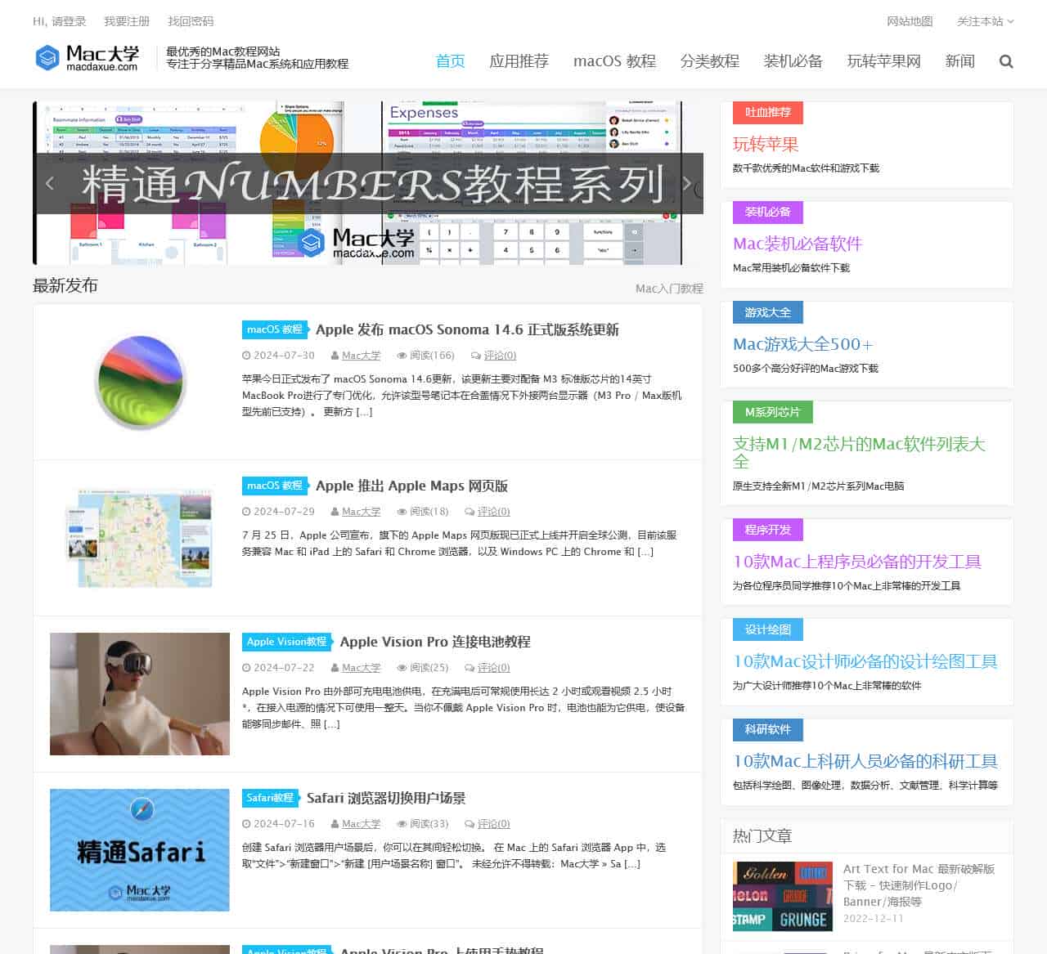
Task: Click 请登录 login link
Action: pyautogui.click(x=69, y=21)
